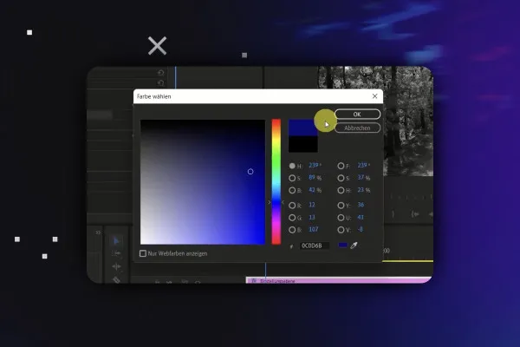The height and width of the screenshot is (347, 520).
Task: Expand the double-chevron beside the tools panel
Action: 98,232
